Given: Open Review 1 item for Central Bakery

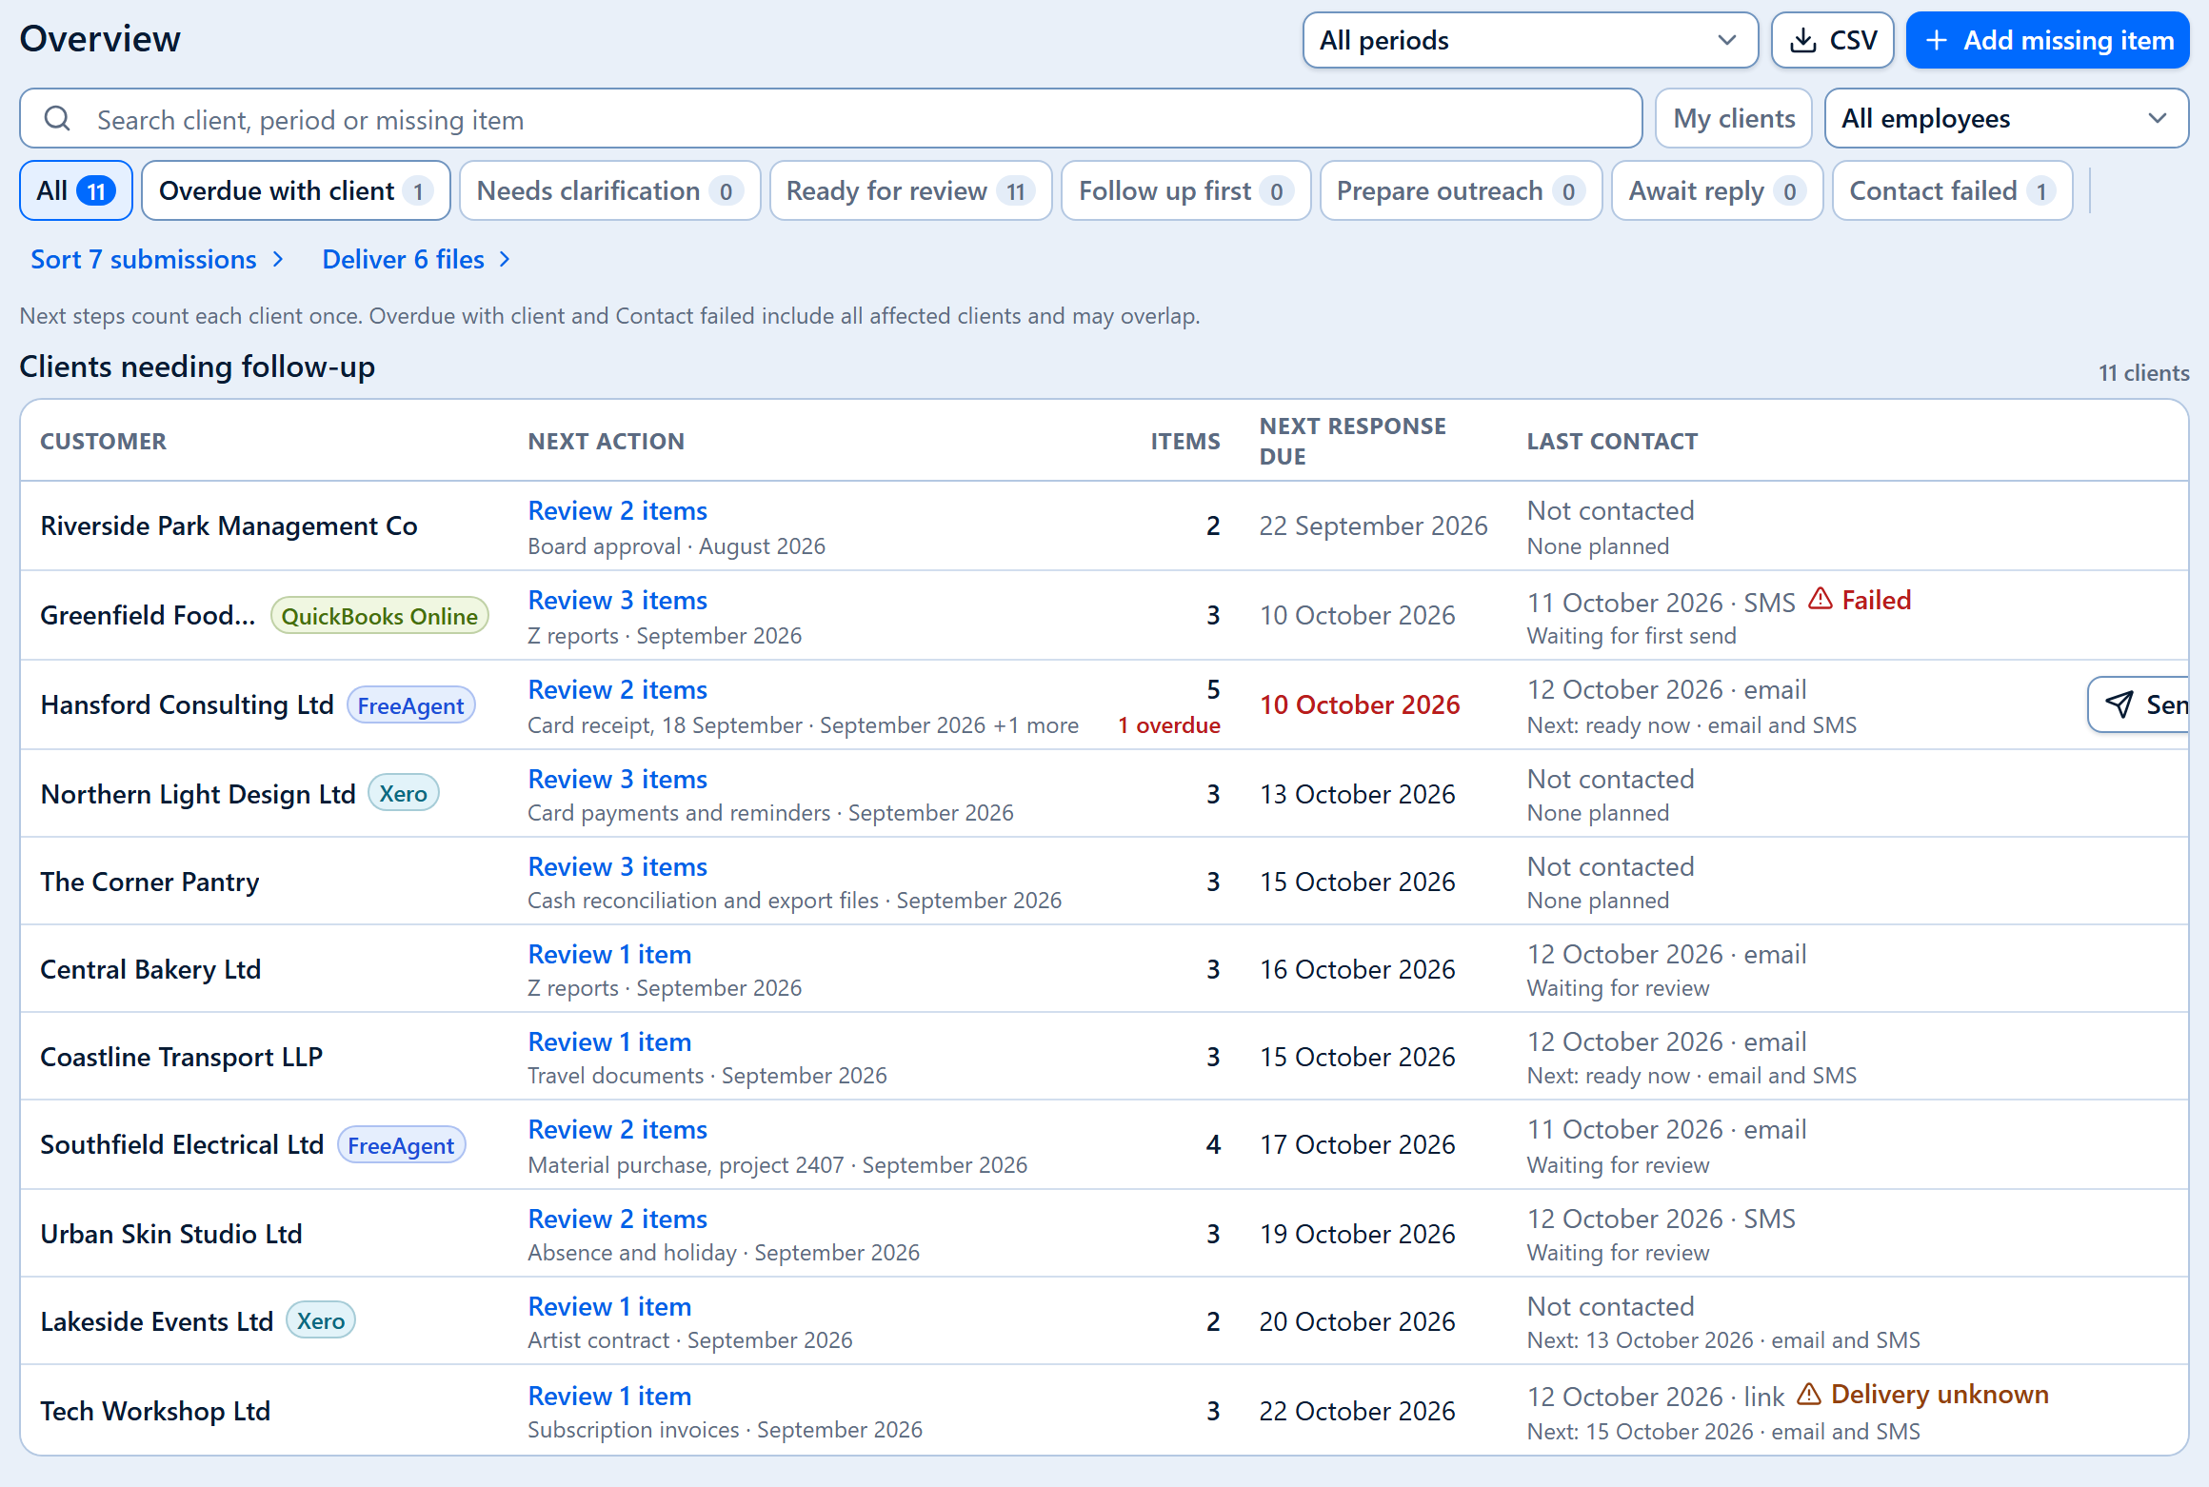Looking at the screenshot, I should point(609,954).
